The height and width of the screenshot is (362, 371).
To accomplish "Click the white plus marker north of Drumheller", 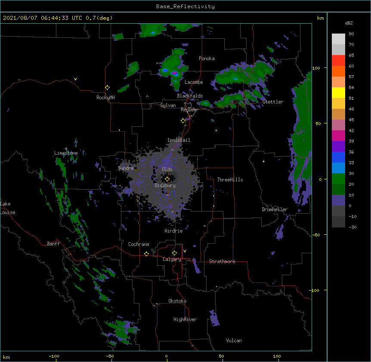I will click(263, 161).
